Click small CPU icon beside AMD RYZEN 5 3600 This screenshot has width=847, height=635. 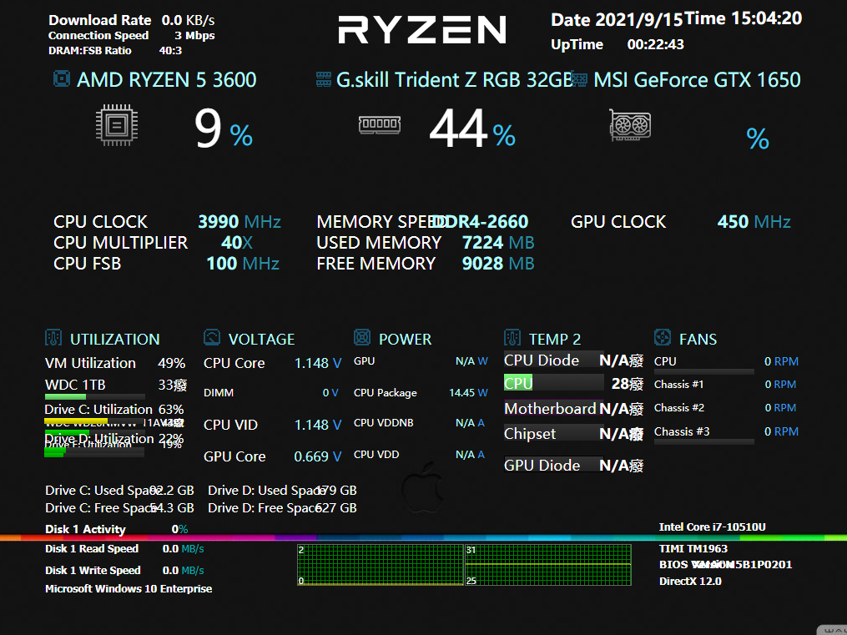61,79
